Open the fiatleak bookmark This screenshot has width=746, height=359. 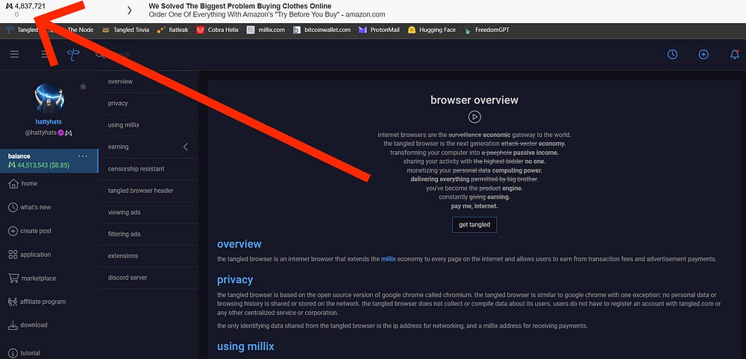[x=173, y=30]
